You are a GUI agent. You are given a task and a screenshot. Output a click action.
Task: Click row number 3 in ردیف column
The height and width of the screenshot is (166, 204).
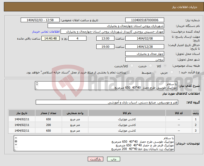click(x=195, y=131)
